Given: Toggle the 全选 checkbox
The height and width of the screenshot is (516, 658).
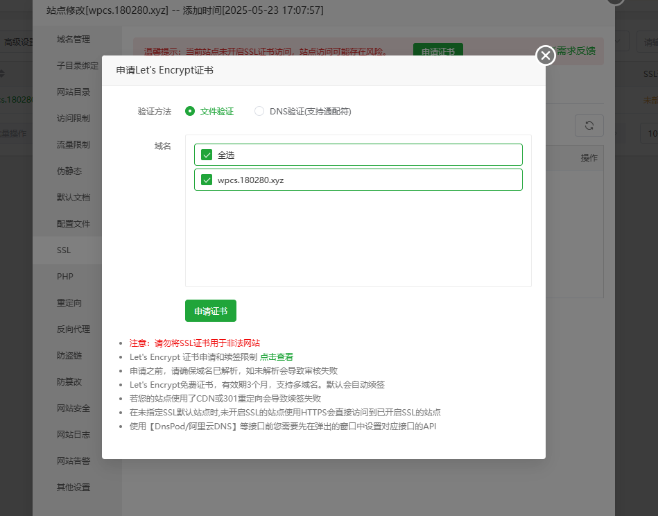Looking at the screenshot, I should click(207, 155).
